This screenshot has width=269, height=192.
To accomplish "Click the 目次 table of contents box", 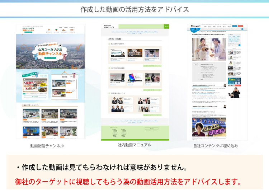I will click(x=209, y=72).
